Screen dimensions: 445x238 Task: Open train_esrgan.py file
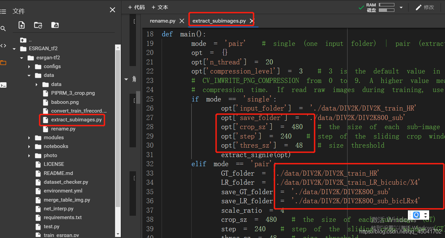(61, 235)
